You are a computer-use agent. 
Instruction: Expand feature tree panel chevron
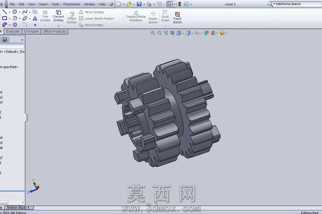[22, 40]
